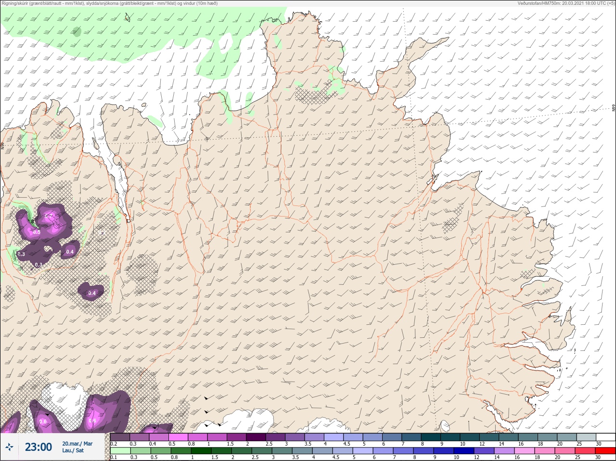Viewport: 616px width, 461px height.
Task: Select the upper-scale swatch between 1 and 1.5
Action: click(217, 437)
